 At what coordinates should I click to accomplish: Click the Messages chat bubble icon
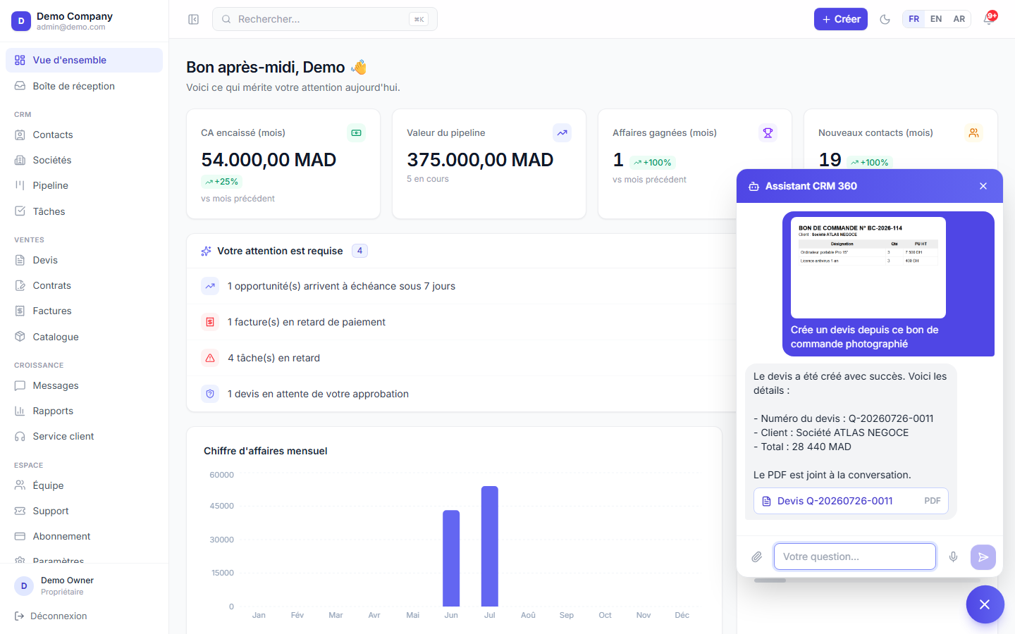click(x=20, y=385)
